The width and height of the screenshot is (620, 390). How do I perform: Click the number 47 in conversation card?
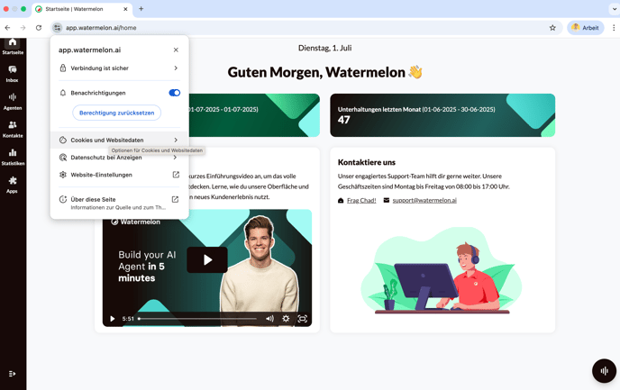343,120
